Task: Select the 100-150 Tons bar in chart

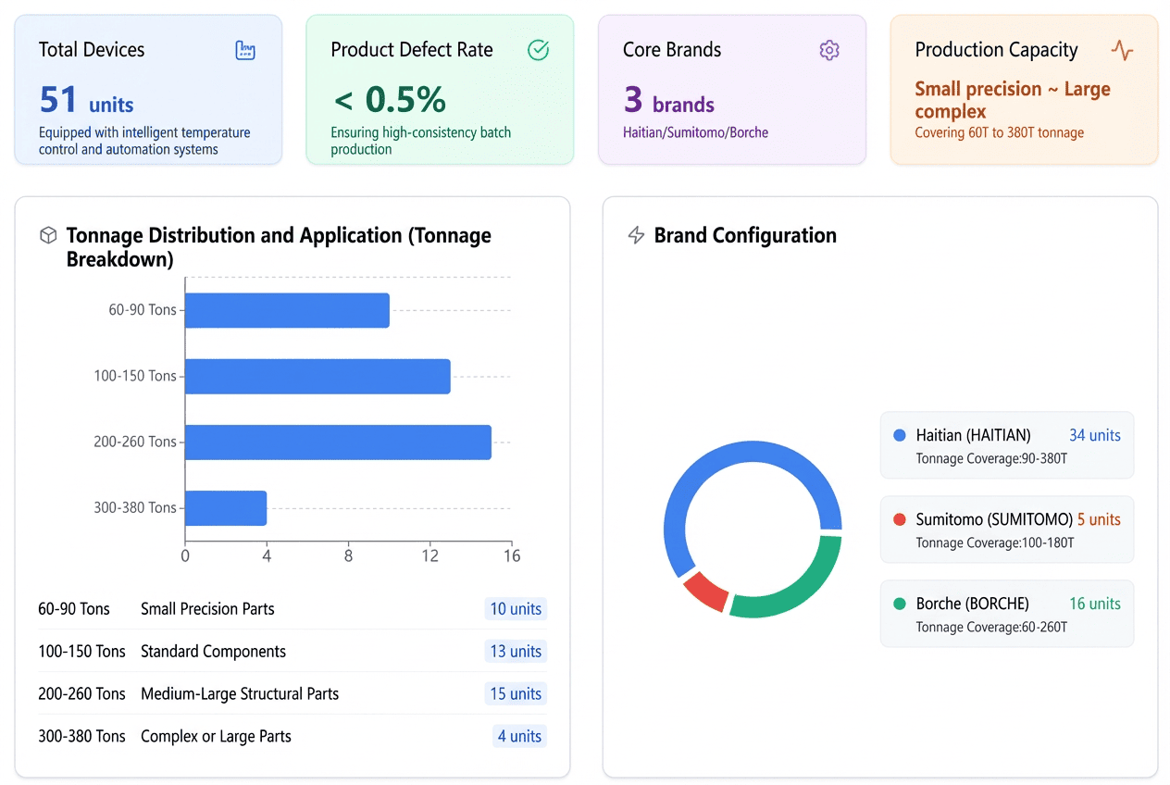Action: coord(317,376)
